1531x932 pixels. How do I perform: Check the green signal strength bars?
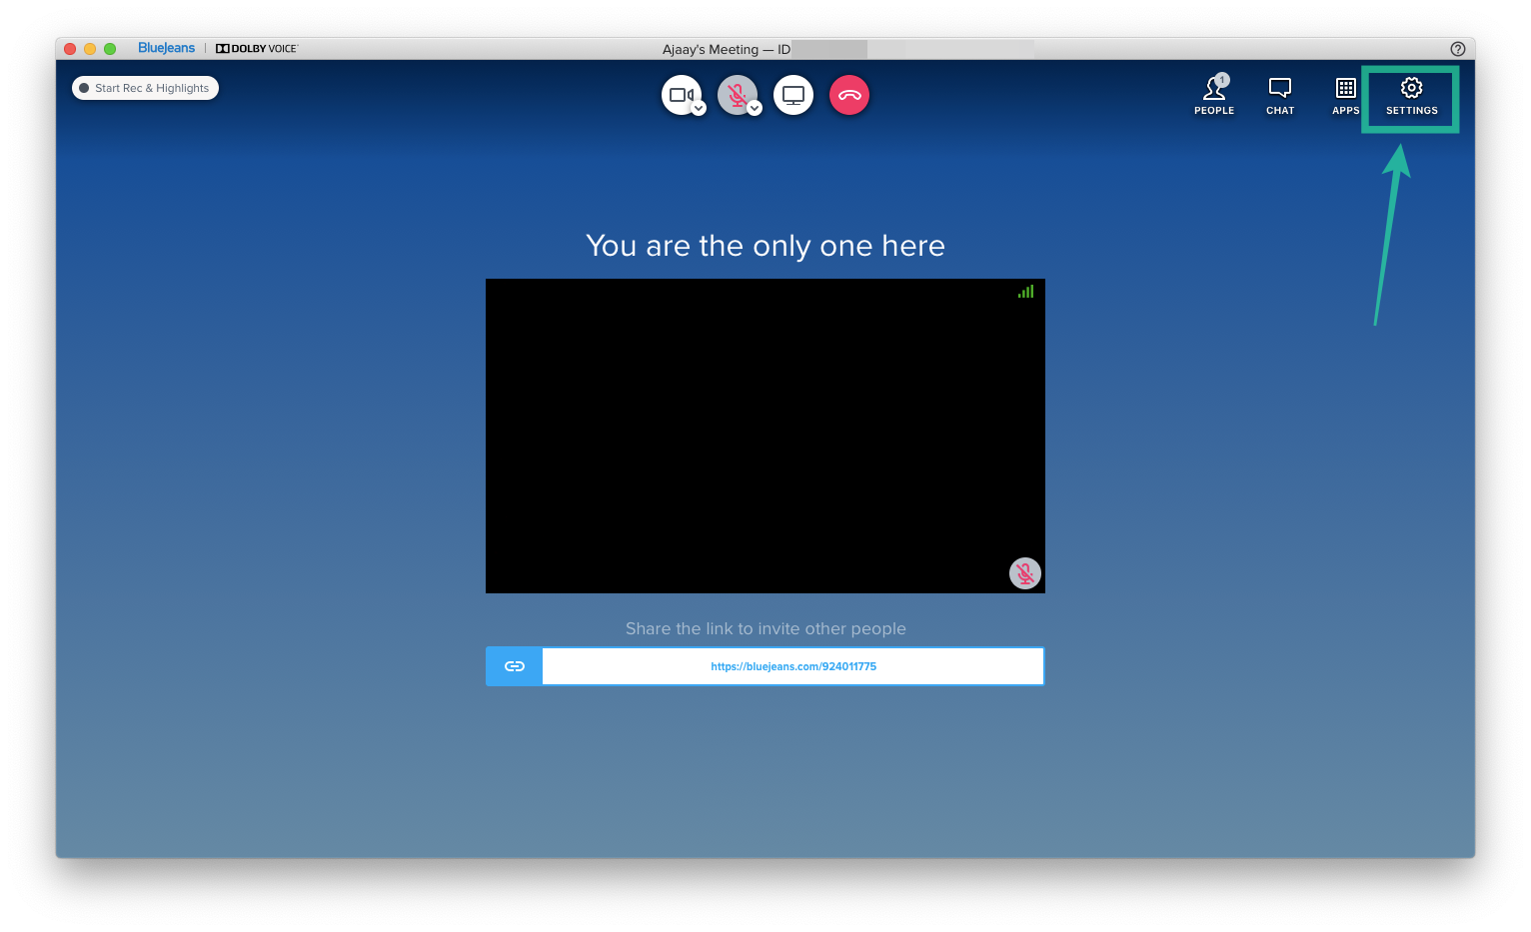coord(1025,292)
